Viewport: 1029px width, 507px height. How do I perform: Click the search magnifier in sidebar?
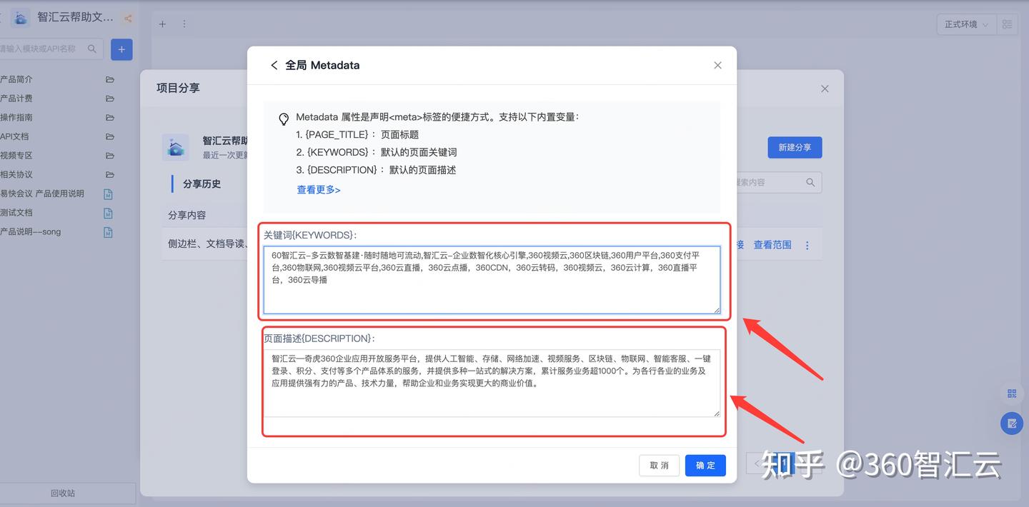92,49
